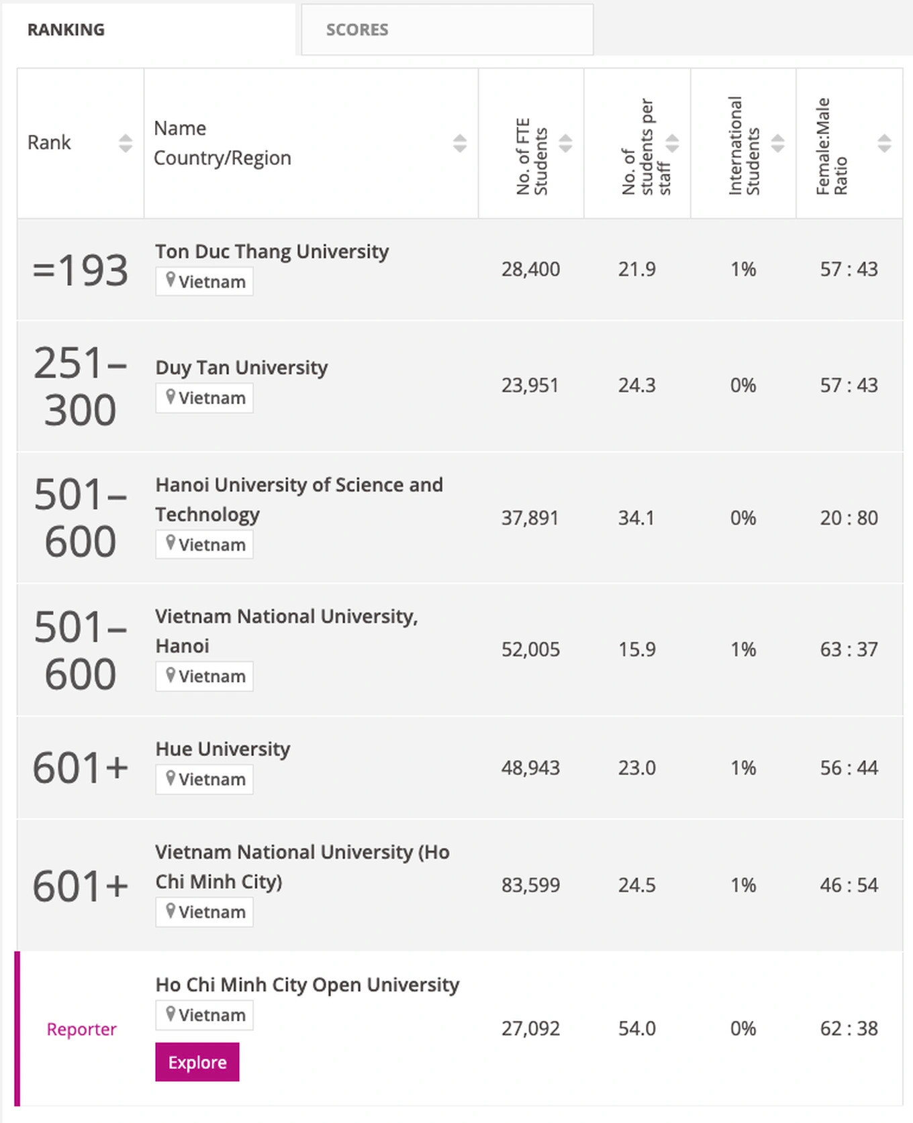
Task: Select the RANKING tab
Action: 66,30
